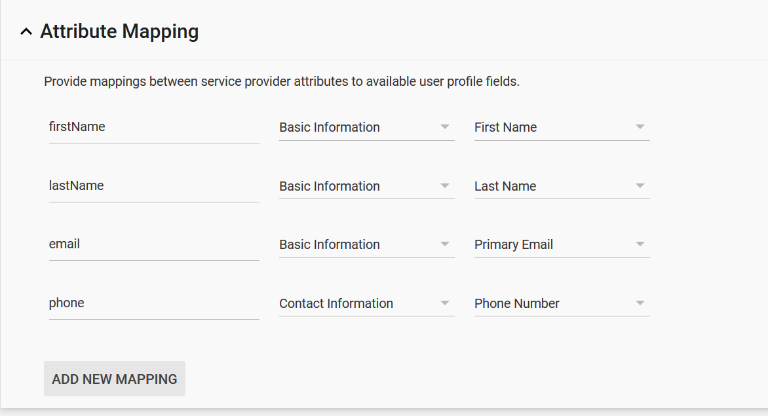Click the upward chevron next to Attribute Mapping
The height and width of the screenshot is (416, 768).
point(26,31)
